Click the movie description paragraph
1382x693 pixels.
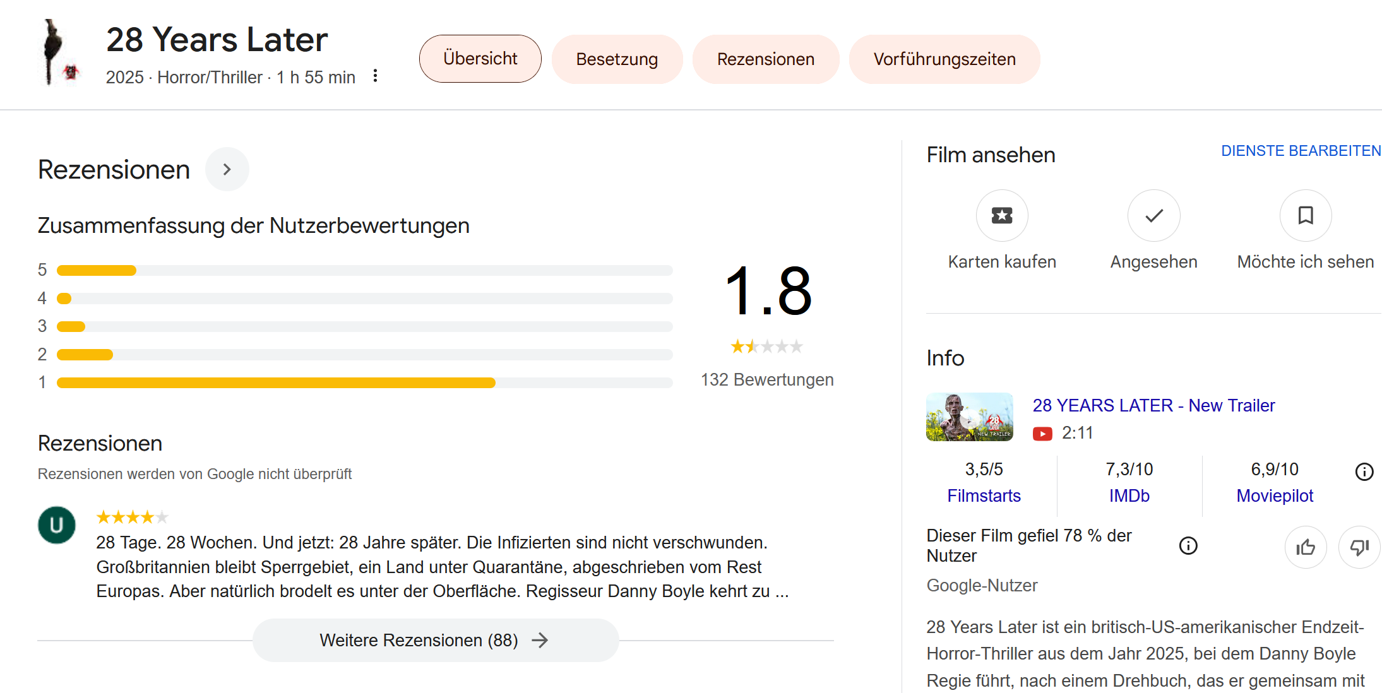pos(1146,654)
